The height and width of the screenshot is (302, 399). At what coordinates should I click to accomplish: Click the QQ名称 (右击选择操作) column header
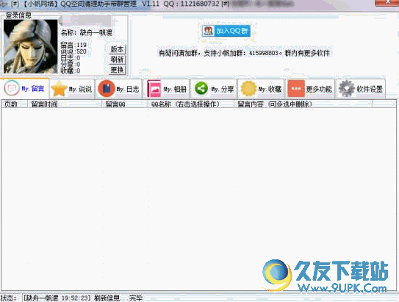[x=190, y=104]
